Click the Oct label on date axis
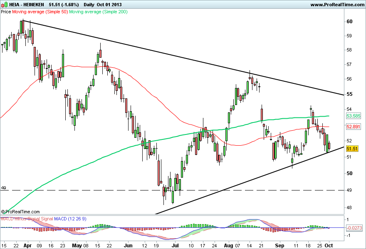The width and height of the screenshot is (366, 249). coord(329,246)
